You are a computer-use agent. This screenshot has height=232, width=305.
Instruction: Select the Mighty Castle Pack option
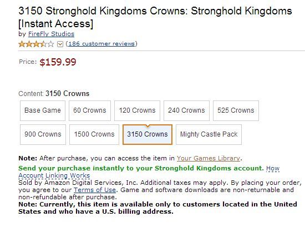209,134
